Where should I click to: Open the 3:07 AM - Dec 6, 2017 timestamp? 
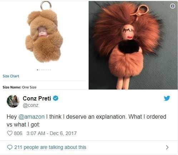(x=51, y=133)
